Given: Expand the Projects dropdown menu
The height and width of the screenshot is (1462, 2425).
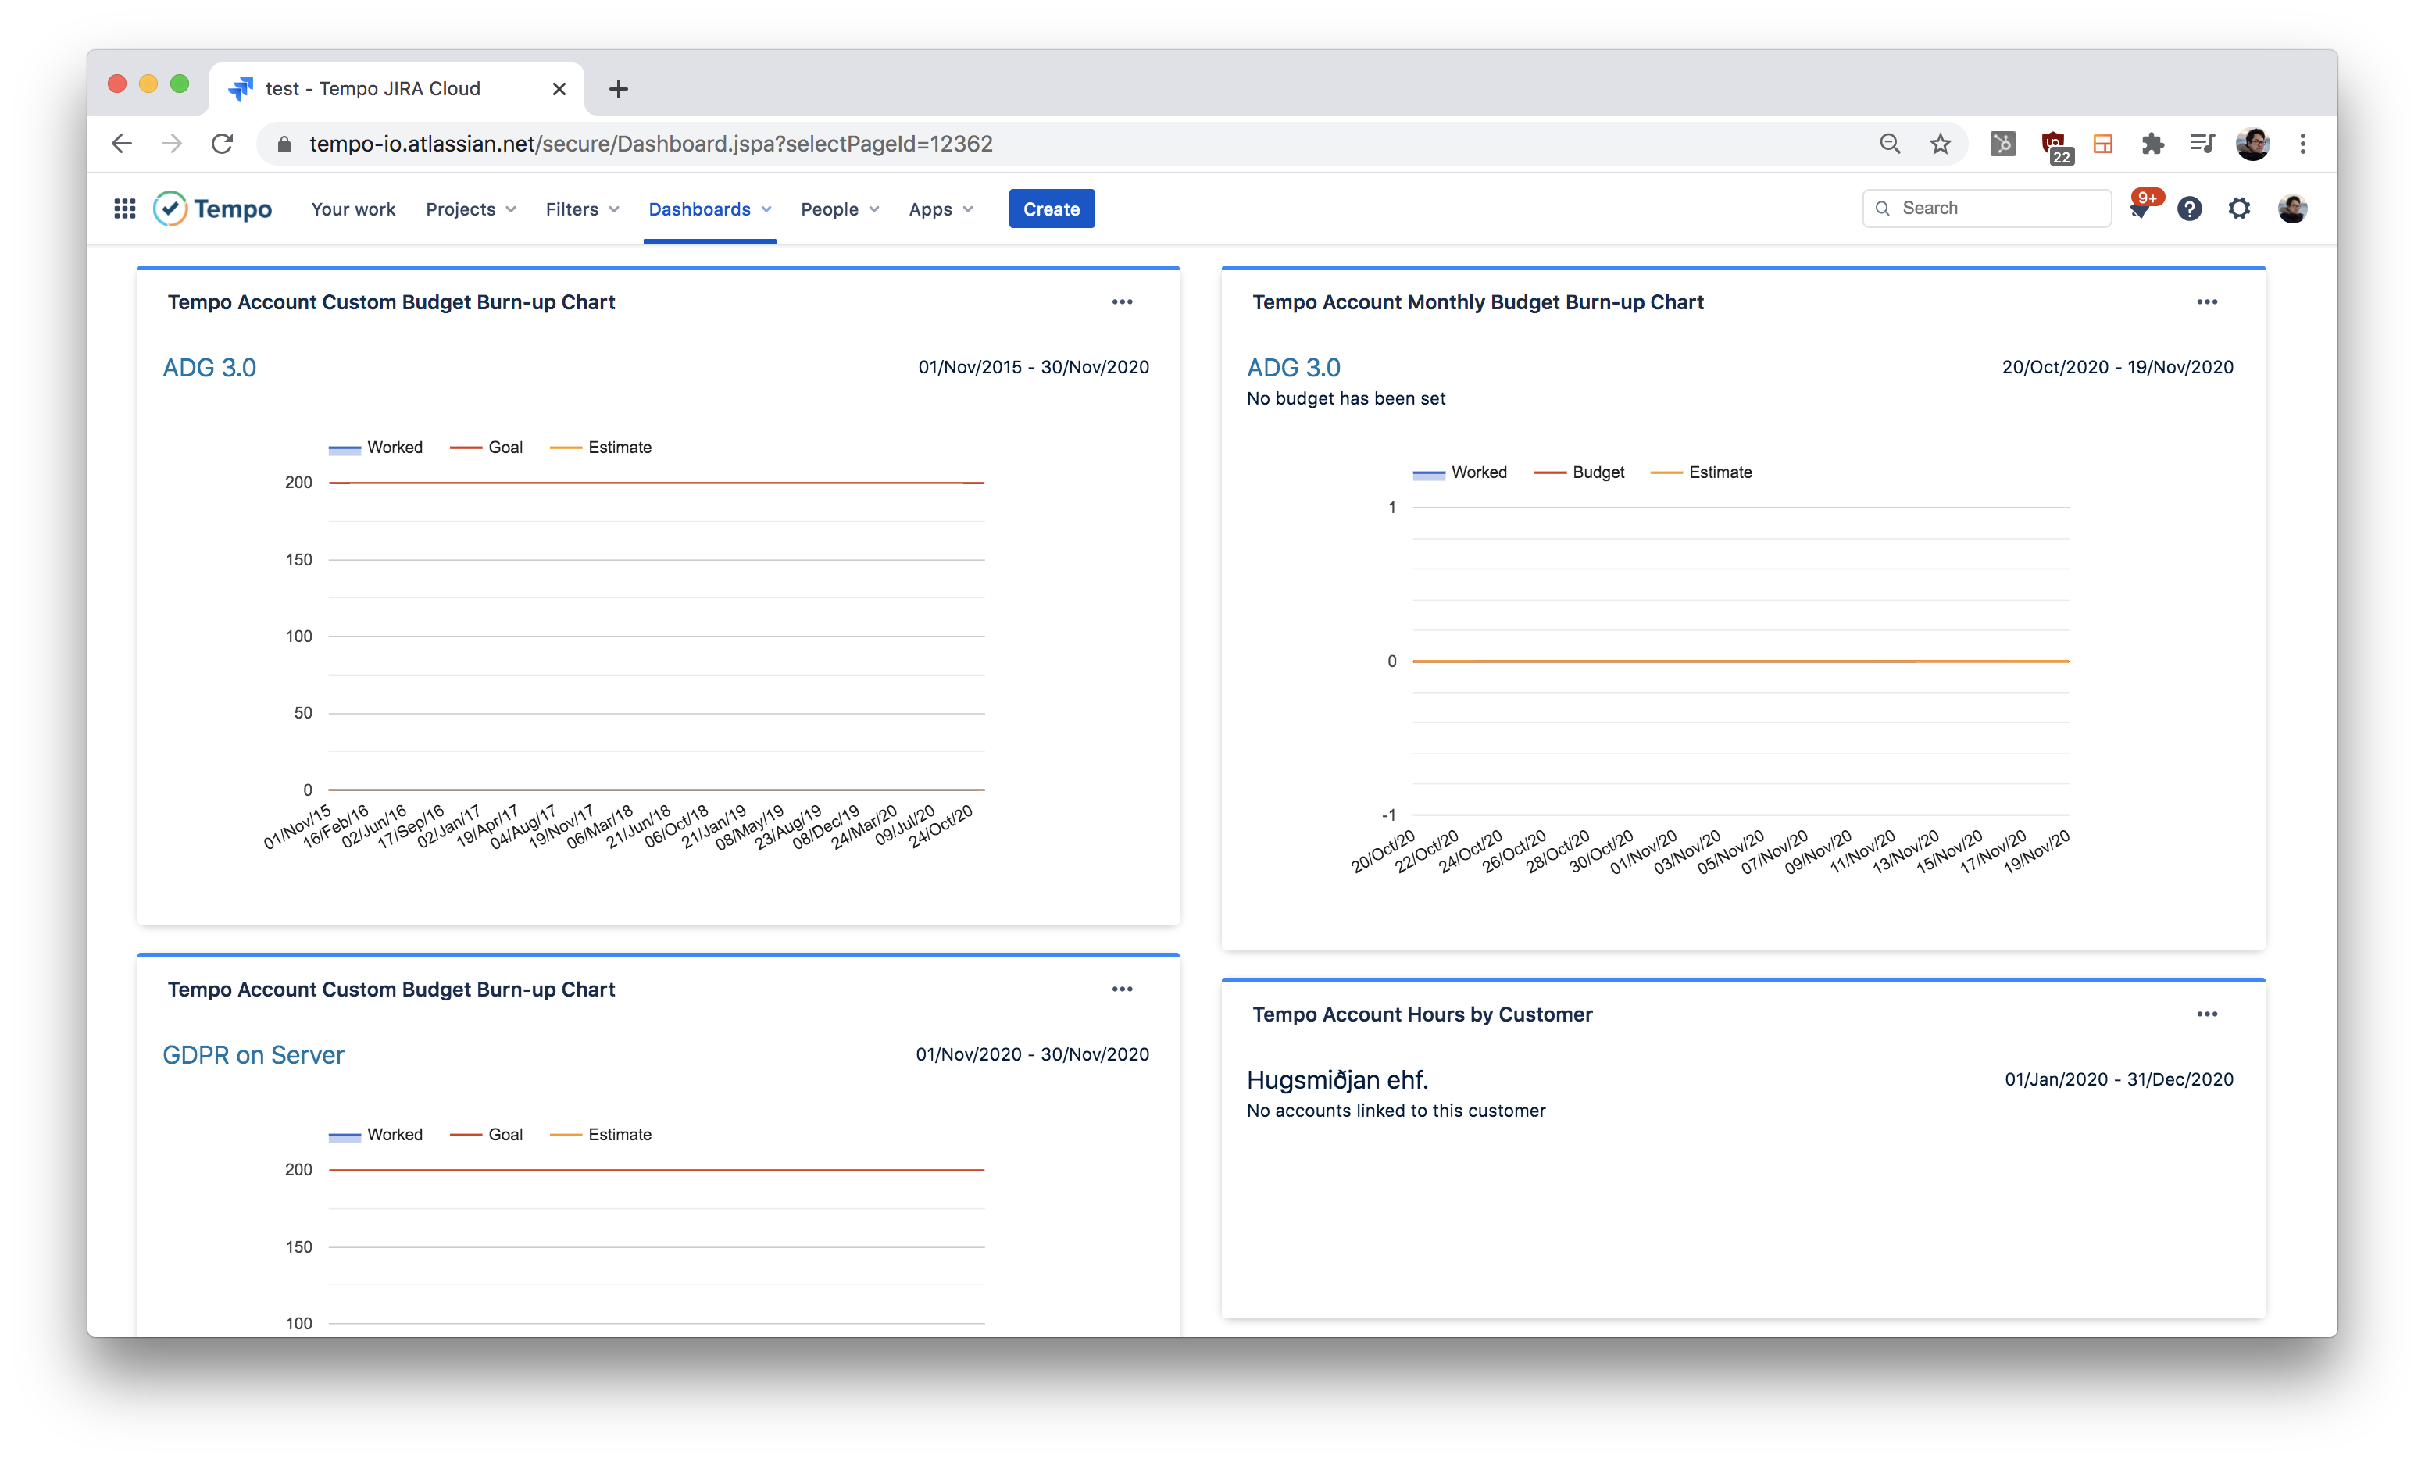Looking at the screenshot, I should pyautogui.click(x=470, y=209).
